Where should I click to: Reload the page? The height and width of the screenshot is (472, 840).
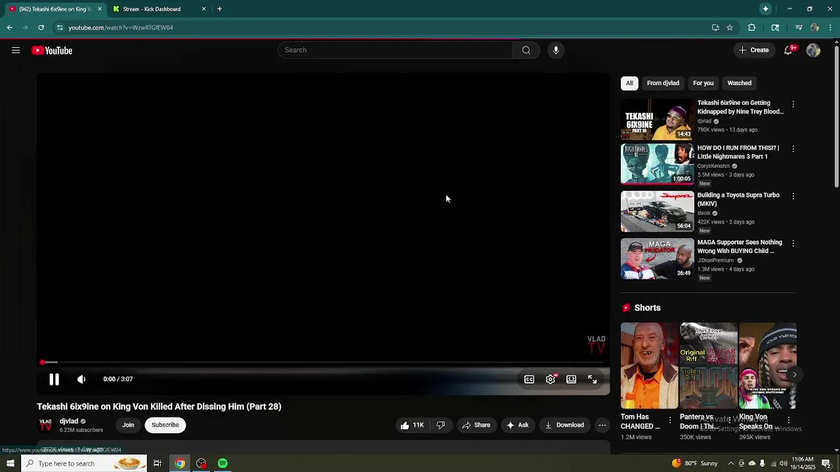(41, 28)
